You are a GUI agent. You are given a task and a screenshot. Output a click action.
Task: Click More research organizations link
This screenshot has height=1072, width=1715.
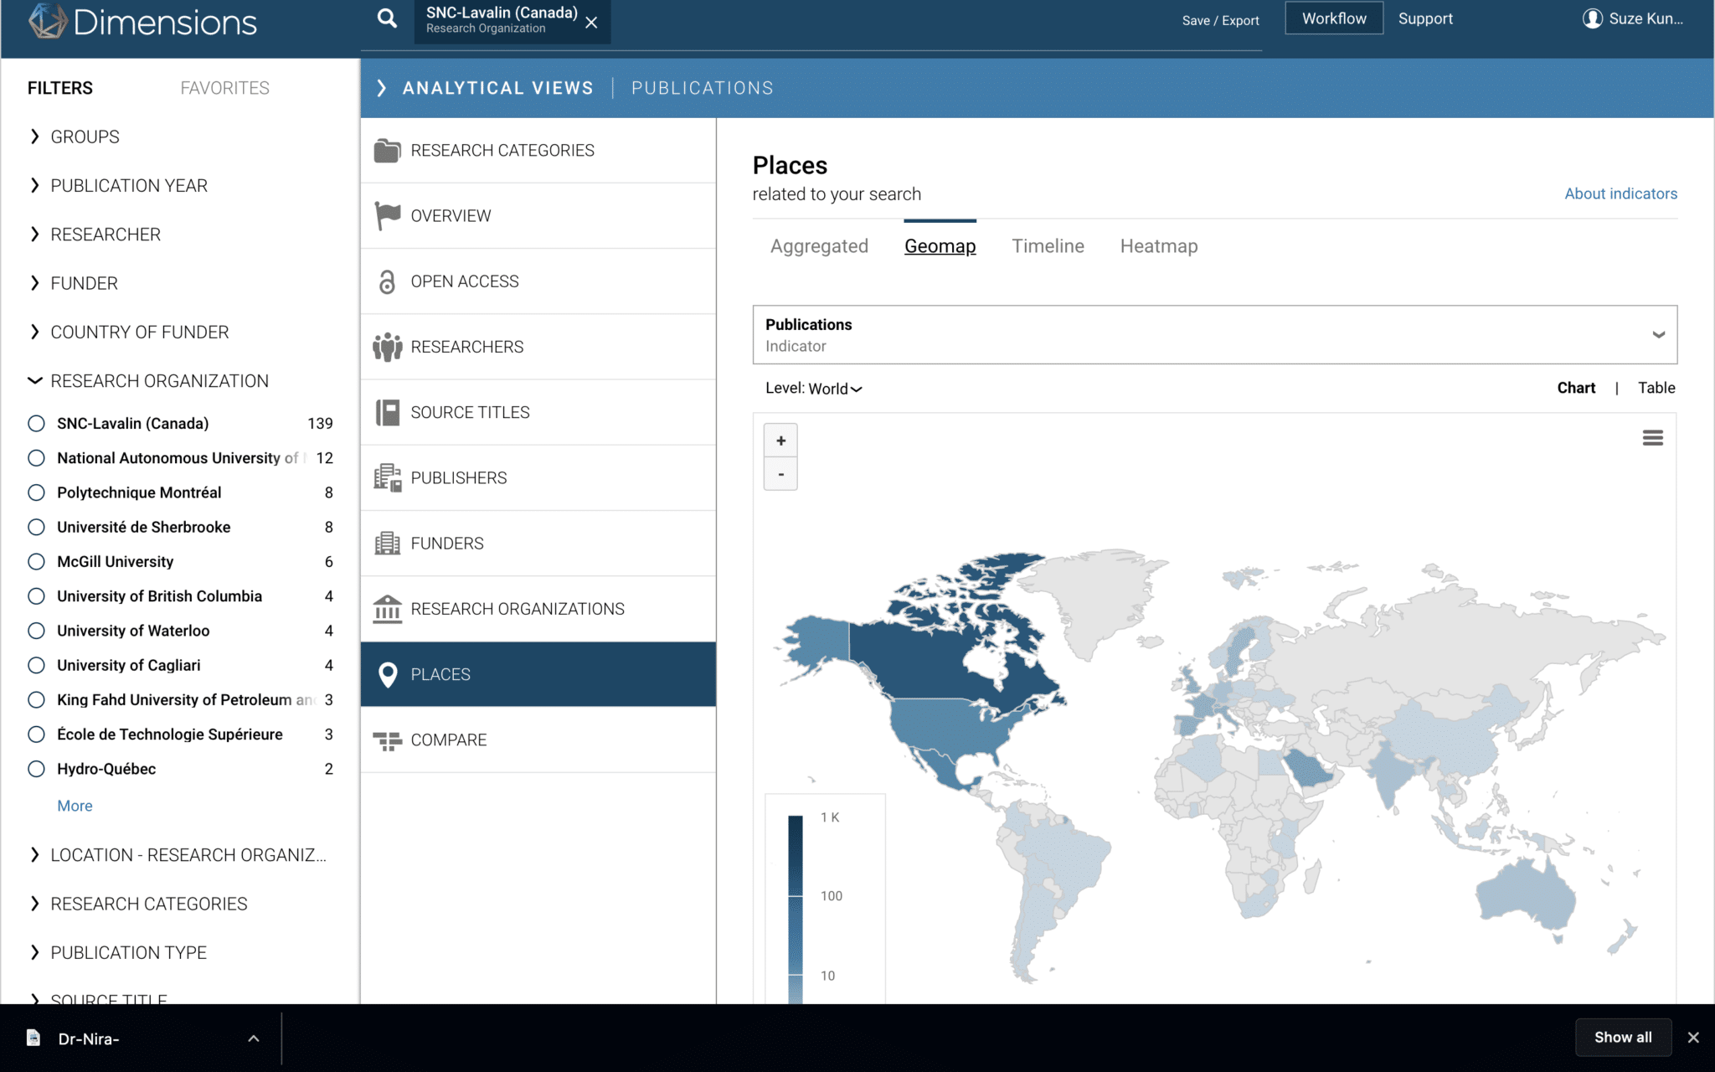(x=75, y=806)
